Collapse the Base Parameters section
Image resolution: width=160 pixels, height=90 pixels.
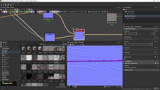(x=124, y=29)
